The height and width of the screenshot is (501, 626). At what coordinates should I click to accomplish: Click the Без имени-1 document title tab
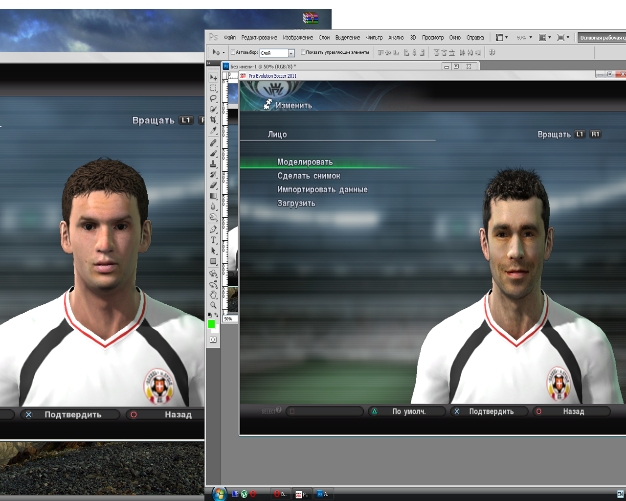(263, 66)
